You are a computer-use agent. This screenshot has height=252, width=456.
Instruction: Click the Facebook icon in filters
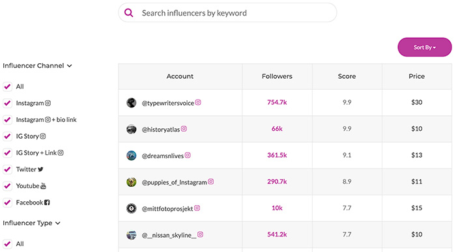(47, 203)
